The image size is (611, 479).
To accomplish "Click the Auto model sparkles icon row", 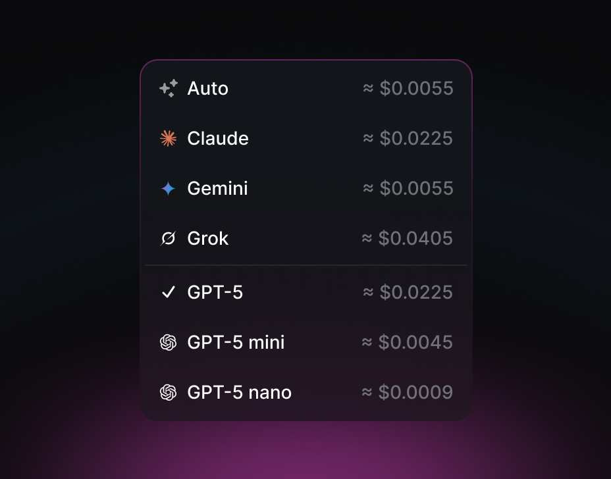I will (x=168, y=88).
